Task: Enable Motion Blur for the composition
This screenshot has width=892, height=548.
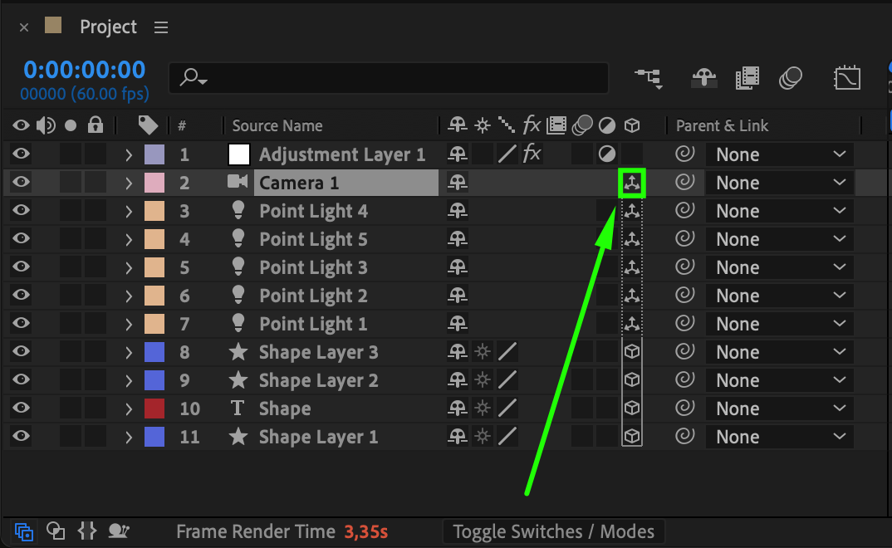Action: (x=791, y=78)
